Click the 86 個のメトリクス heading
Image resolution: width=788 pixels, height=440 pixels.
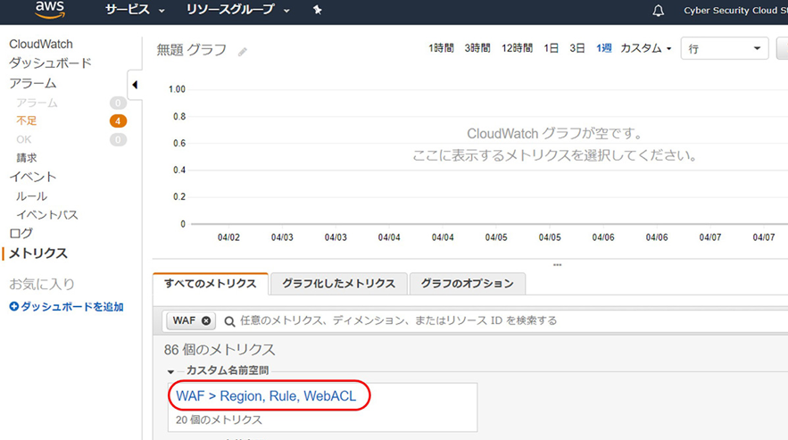pos(220,350)
